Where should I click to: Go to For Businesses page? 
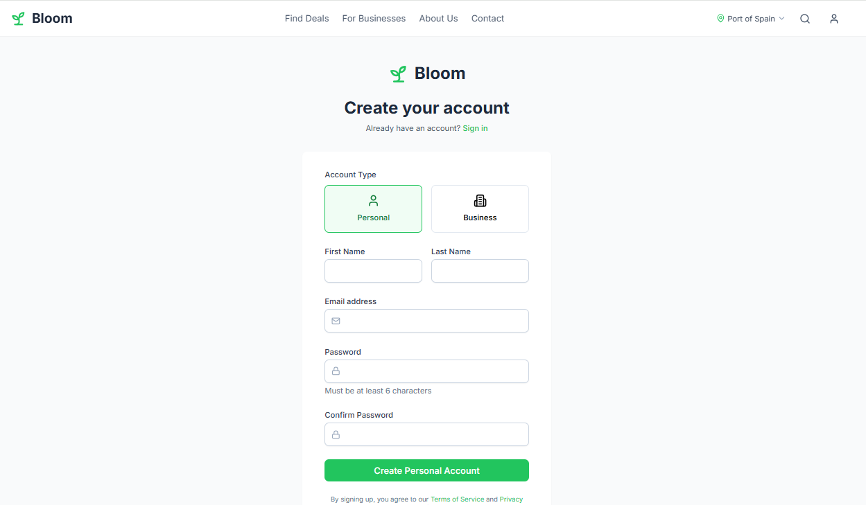click(374, 19)
